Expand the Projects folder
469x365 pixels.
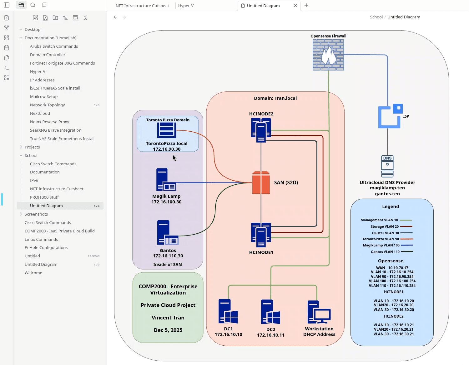click(x=21, y=147)
